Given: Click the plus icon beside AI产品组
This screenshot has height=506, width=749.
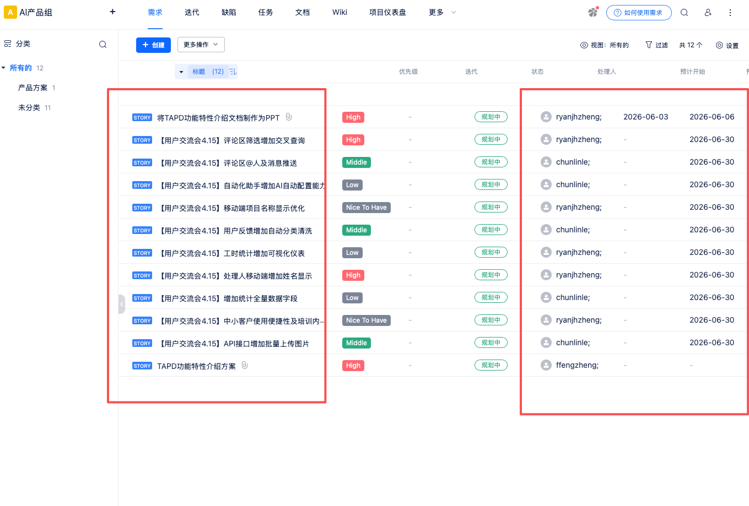Looking at the screenshot, I should click(112, 12).
